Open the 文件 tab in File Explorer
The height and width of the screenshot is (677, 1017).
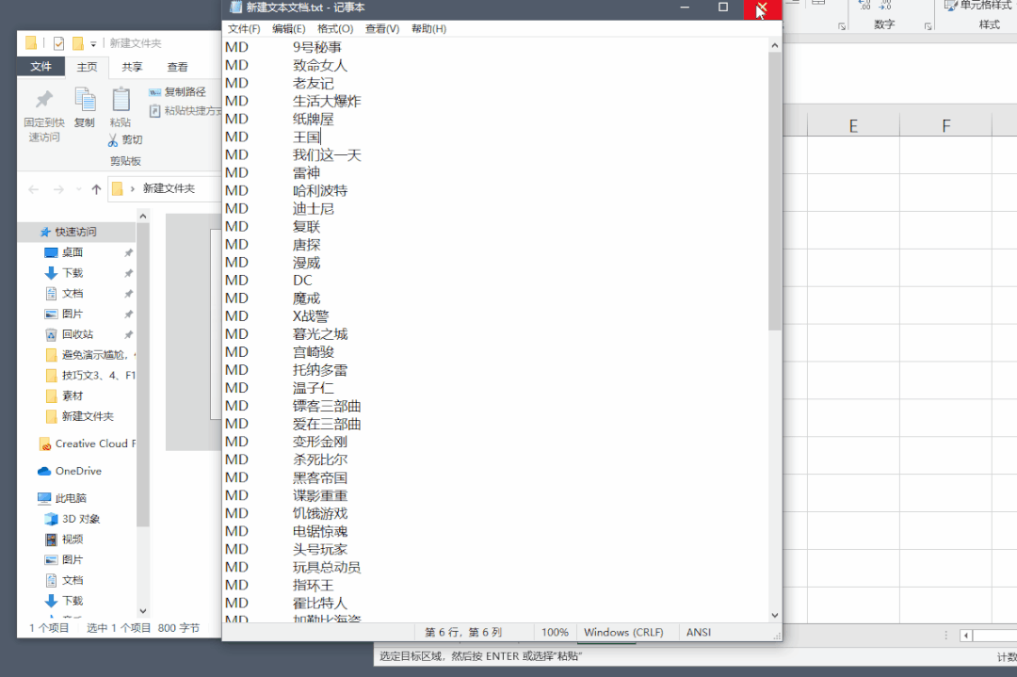point(40,67)
